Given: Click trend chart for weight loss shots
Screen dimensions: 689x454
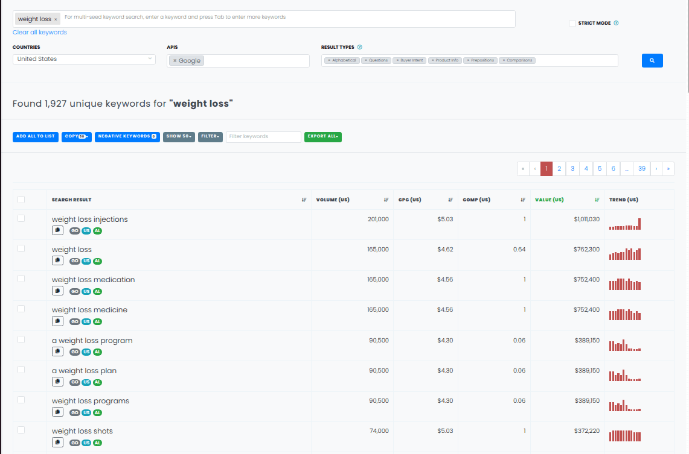Looking at the screenshot, I should (x=625, y=436).
